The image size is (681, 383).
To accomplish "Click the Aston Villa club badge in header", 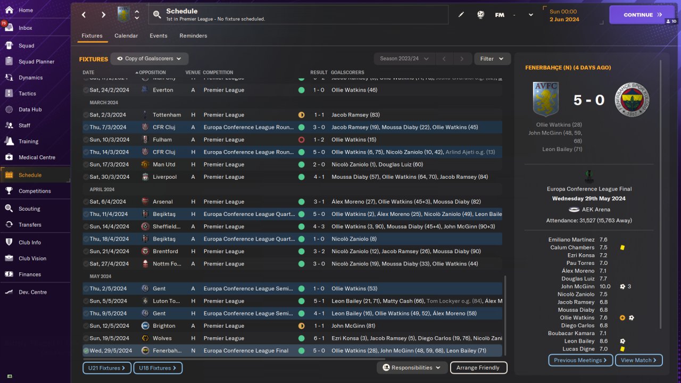I will coord(123,14).
